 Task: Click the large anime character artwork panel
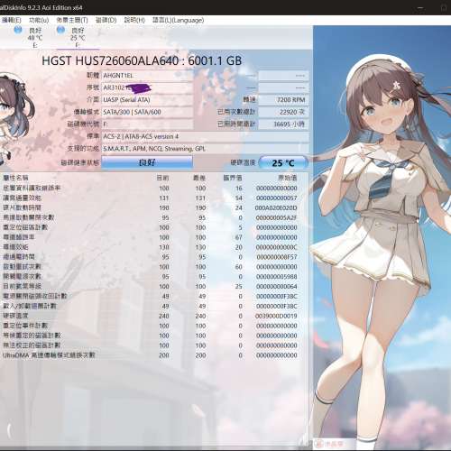point(382,237)
